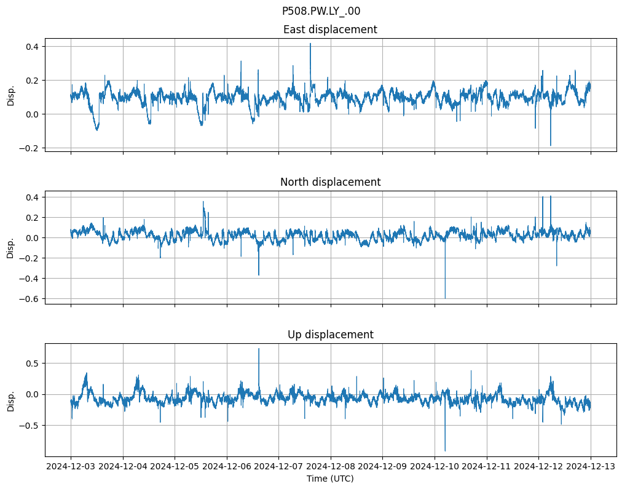Click the 2024-12-10 date tick label
The height and width of the screenshot is (489, 622).
[x=435, y=466]
